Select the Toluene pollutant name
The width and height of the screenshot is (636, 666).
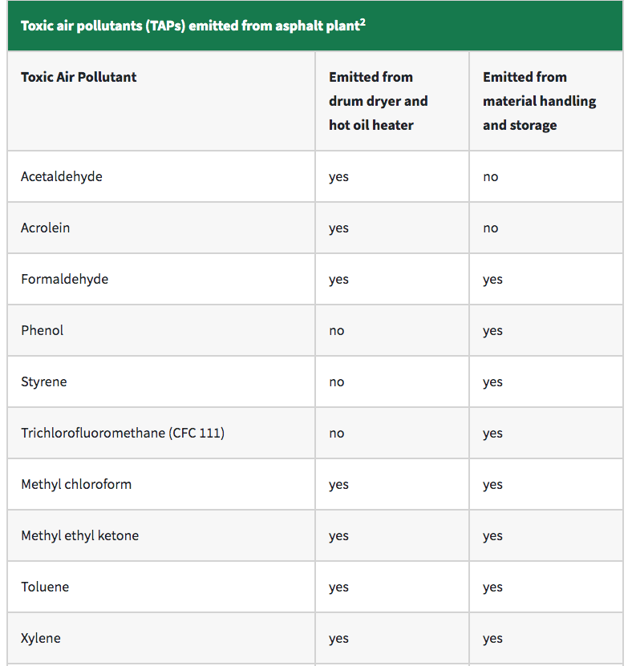(45, 587)
